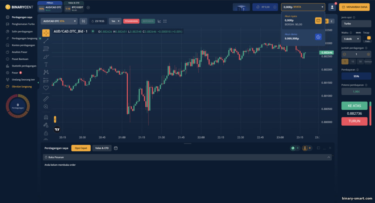Toggle the Tetap Pada switch

[x=367, y=39]
